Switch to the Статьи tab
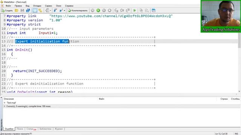This screenshot has width=241, height=135. (31, 129)
